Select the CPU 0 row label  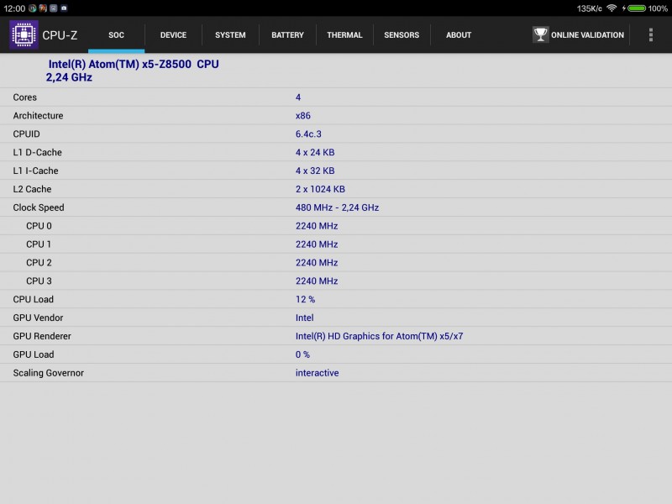coord(39,226)
